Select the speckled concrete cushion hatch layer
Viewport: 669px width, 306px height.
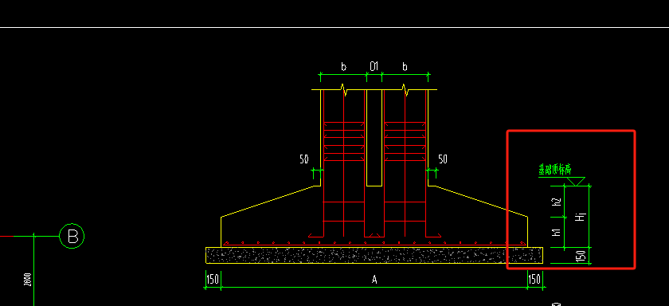click(x=374, y=255)
